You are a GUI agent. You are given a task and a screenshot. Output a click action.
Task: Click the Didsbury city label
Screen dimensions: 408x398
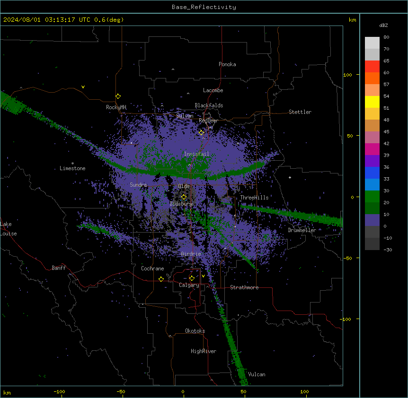coord(181,204)
